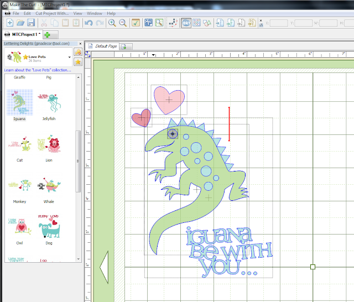This screenshot has width=354, height=302.
Task: Open the basic shapes grid icon
Action: click(x=196, y=23)
